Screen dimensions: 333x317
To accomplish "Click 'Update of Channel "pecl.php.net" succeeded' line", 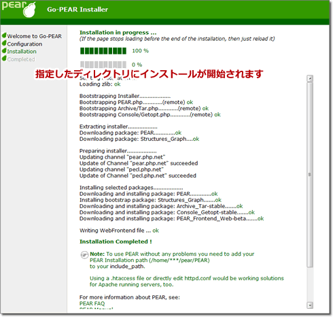I will pos(138,176).
